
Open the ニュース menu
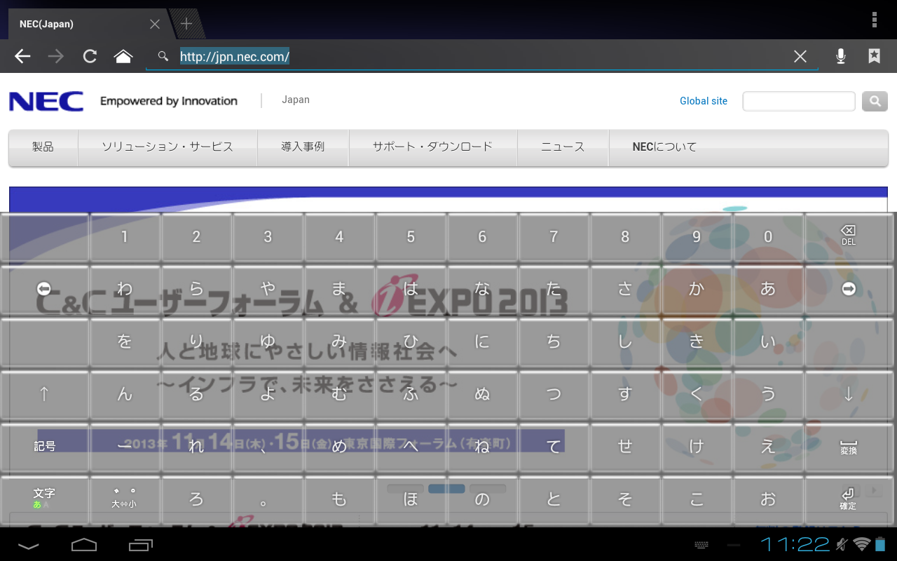[x=563, y=147]
